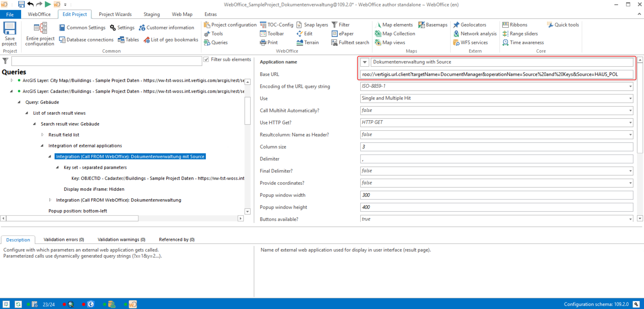The image size is (644, 309).
Task: Click the green run project button
Action: tap(48, 4)
